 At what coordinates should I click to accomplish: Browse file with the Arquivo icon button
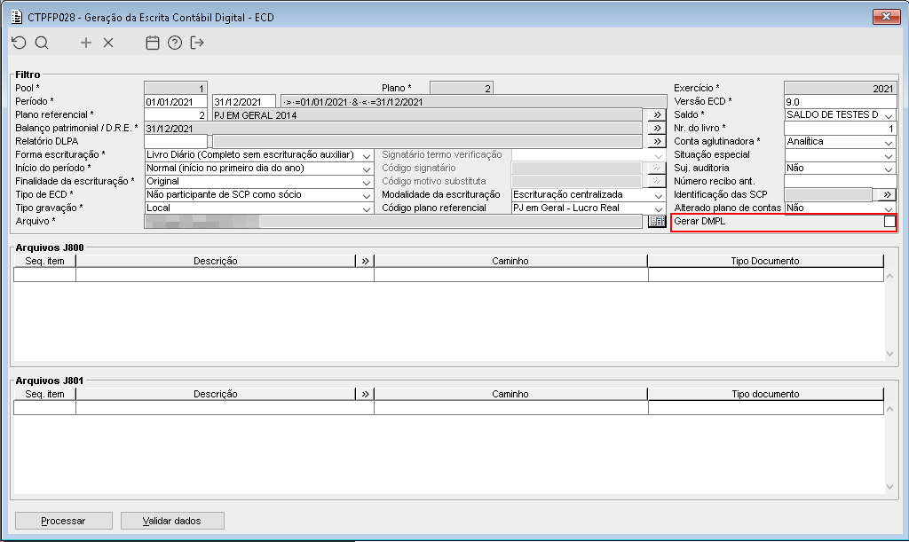point(657,221)
